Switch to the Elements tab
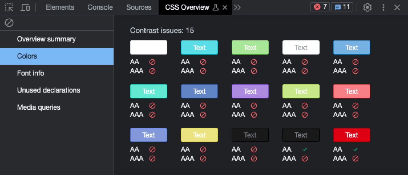This screenshot has height=175, width=408. [x=60, y=7]
